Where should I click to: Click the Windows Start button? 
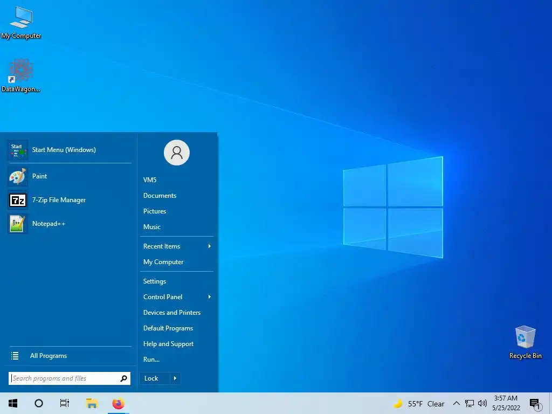tap(13, 403)
